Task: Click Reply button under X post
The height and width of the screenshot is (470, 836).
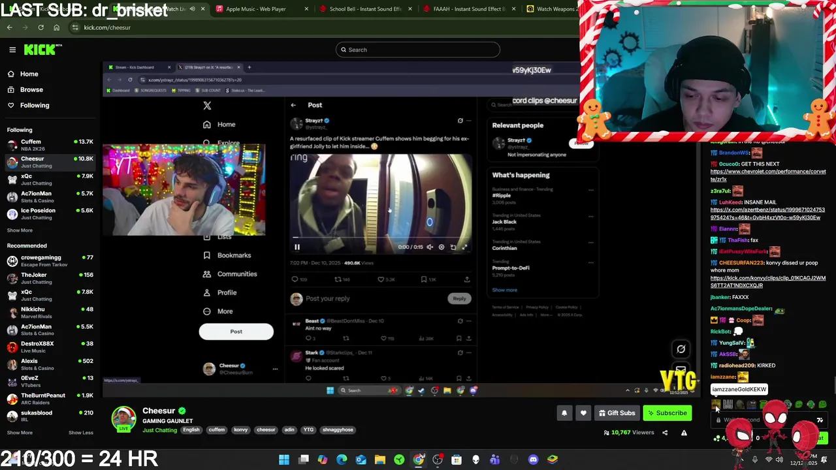Action: 459,298
